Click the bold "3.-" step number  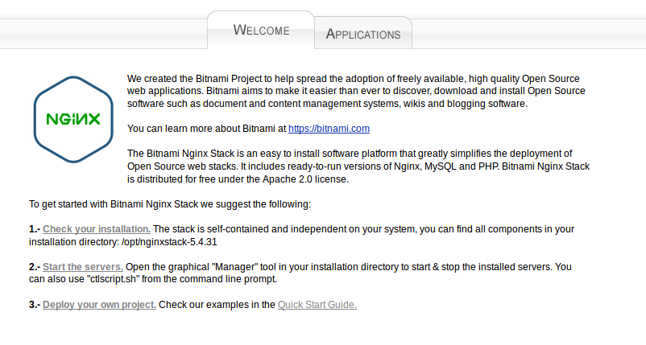click(35, 305)
